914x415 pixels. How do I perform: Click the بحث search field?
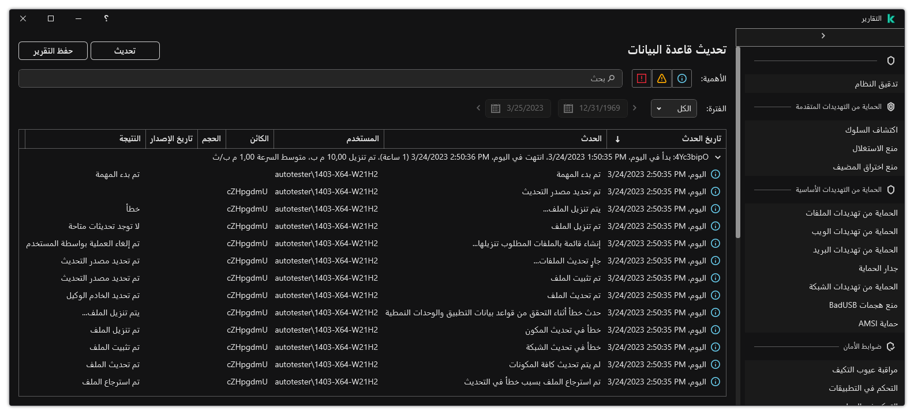coord(320,78)
